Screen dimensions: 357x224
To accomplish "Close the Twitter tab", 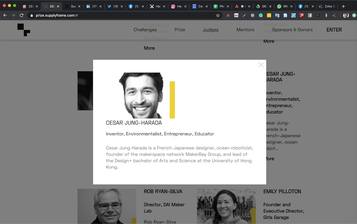I will (x=121, y=6).
